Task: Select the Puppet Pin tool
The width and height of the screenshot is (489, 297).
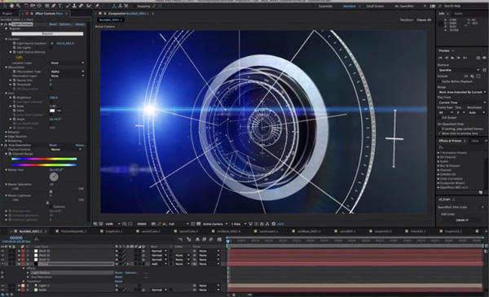Action: [x=97, y=6]
